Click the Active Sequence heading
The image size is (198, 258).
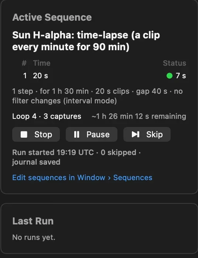pyautogui.click(x=52, y=17)
